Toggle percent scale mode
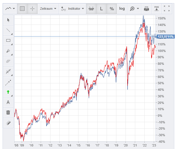The width and height of the screenshot is (176, 149). click(112, 9)
